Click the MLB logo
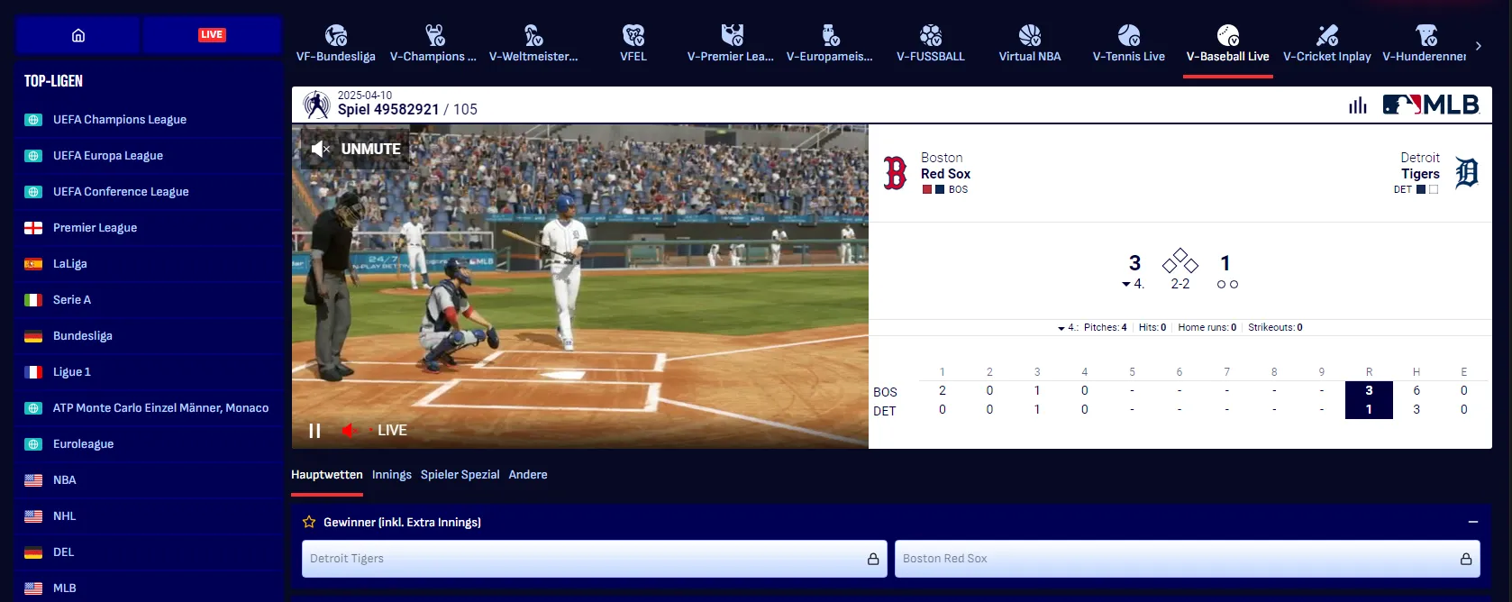This screenshot has width=1512, height=602. pos(1431,105)
